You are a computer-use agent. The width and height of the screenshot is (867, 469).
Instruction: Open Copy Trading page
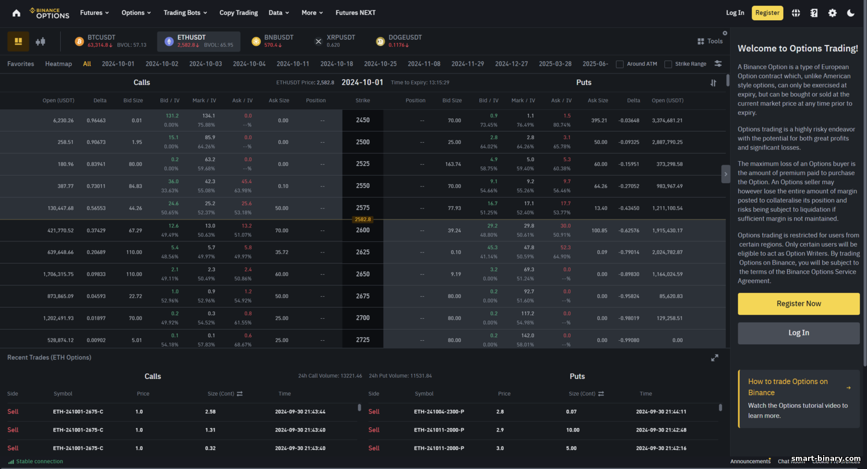coord(239,13)
